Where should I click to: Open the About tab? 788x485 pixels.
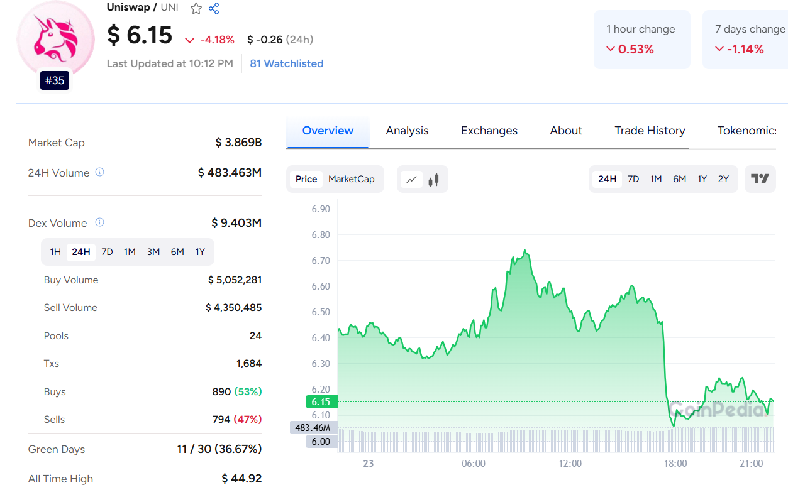tap(566, 131)
